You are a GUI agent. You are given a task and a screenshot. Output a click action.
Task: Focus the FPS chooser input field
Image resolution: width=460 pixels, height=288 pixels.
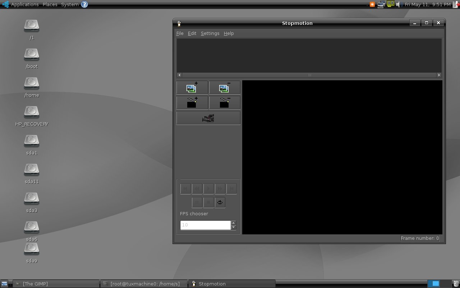point(206,225)
